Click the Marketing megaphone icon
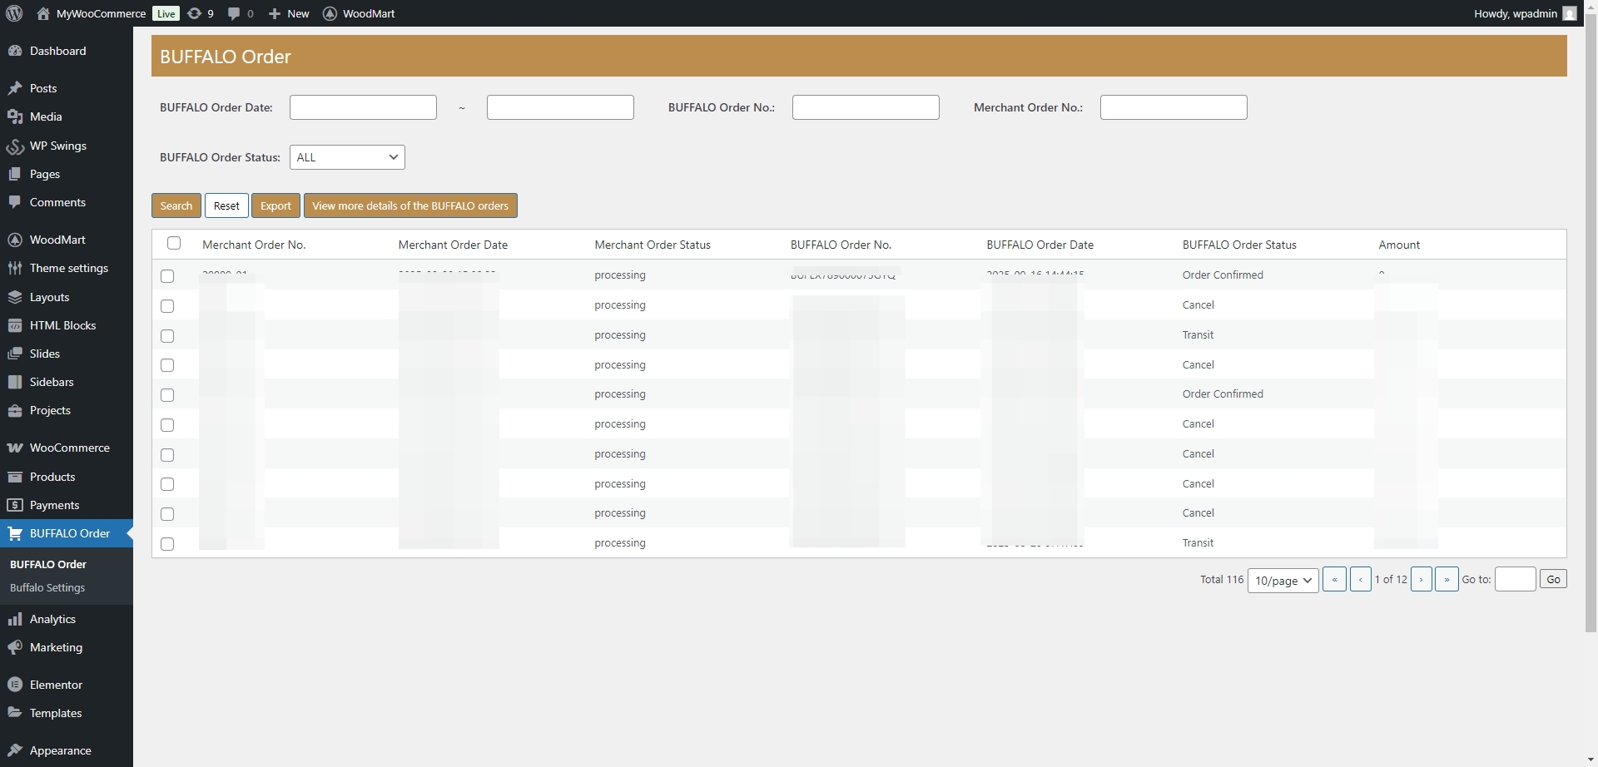1598x767 pixels. [15, 647]
